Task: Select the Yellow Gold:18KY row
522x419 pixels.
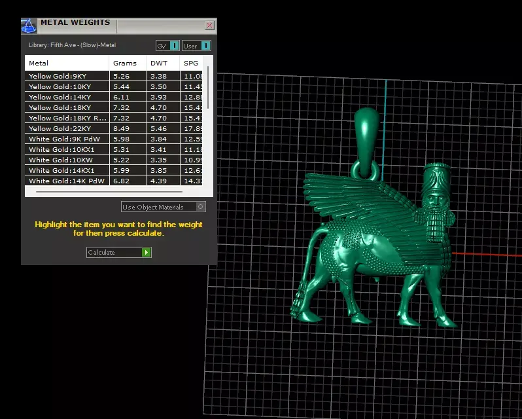Action: (x=114, y=107)
